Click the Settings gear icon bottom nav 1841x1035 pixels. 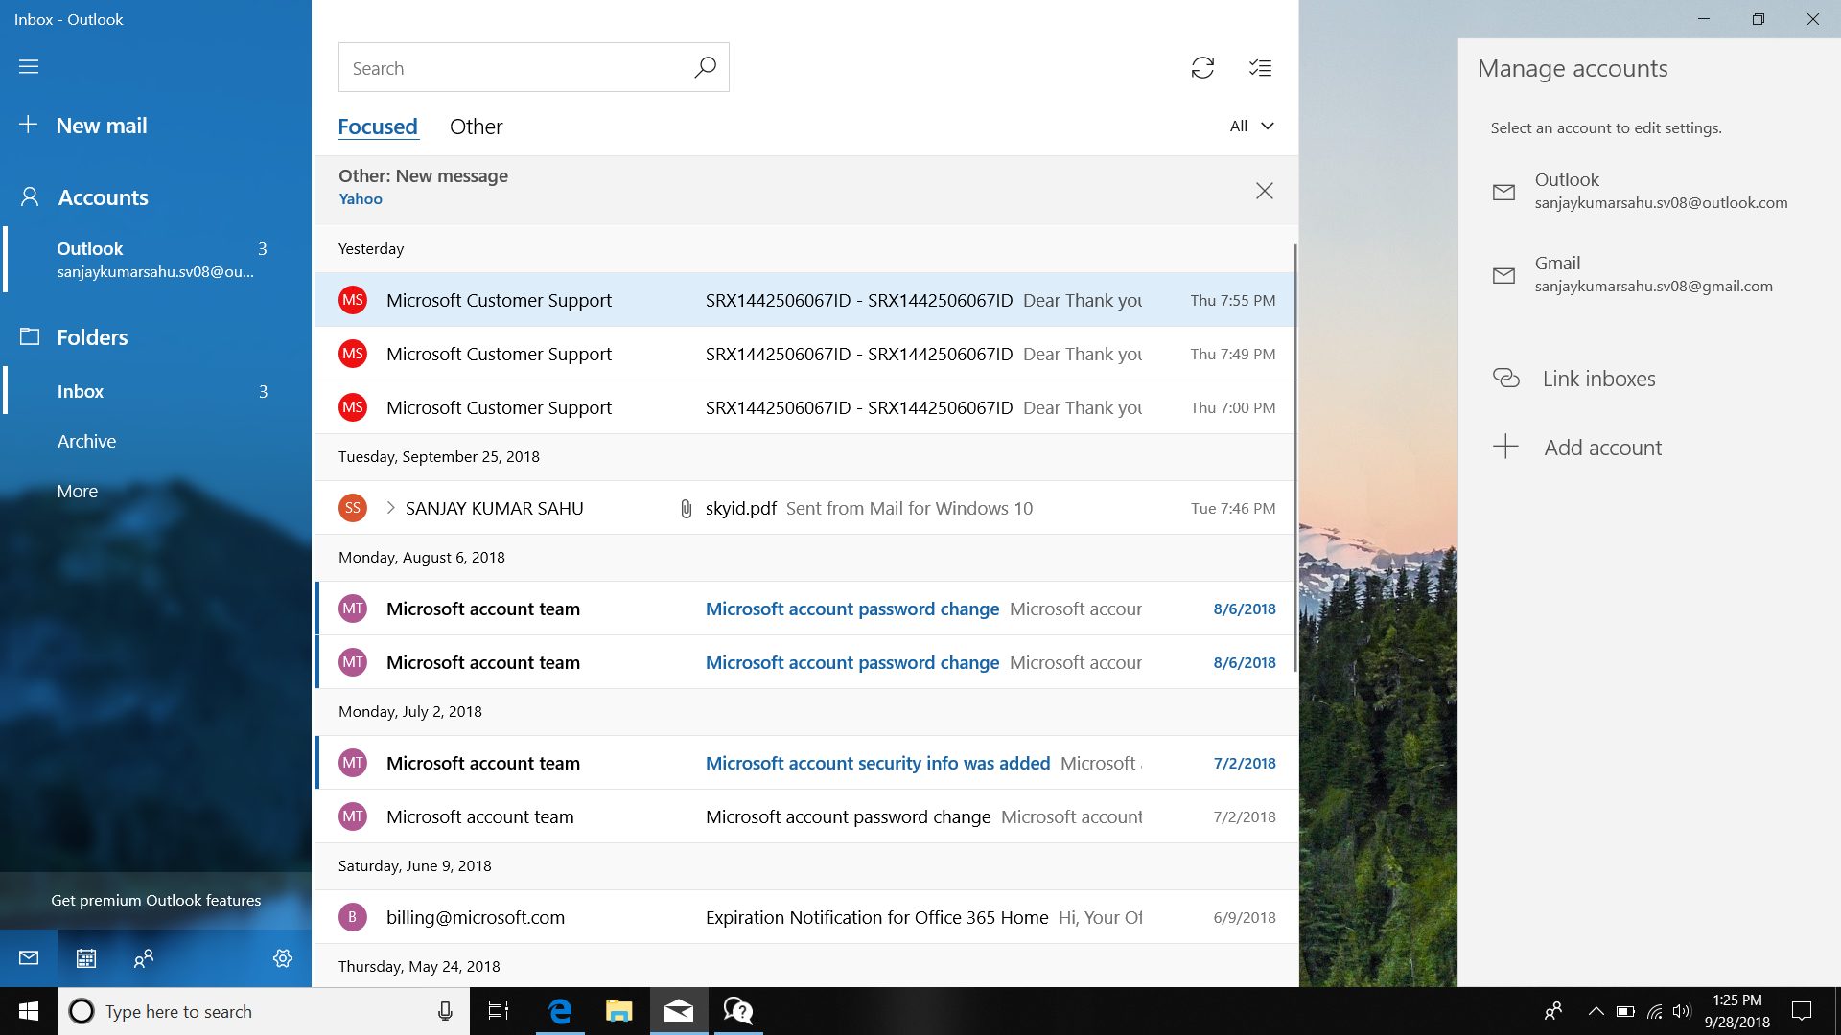(282, 958)
